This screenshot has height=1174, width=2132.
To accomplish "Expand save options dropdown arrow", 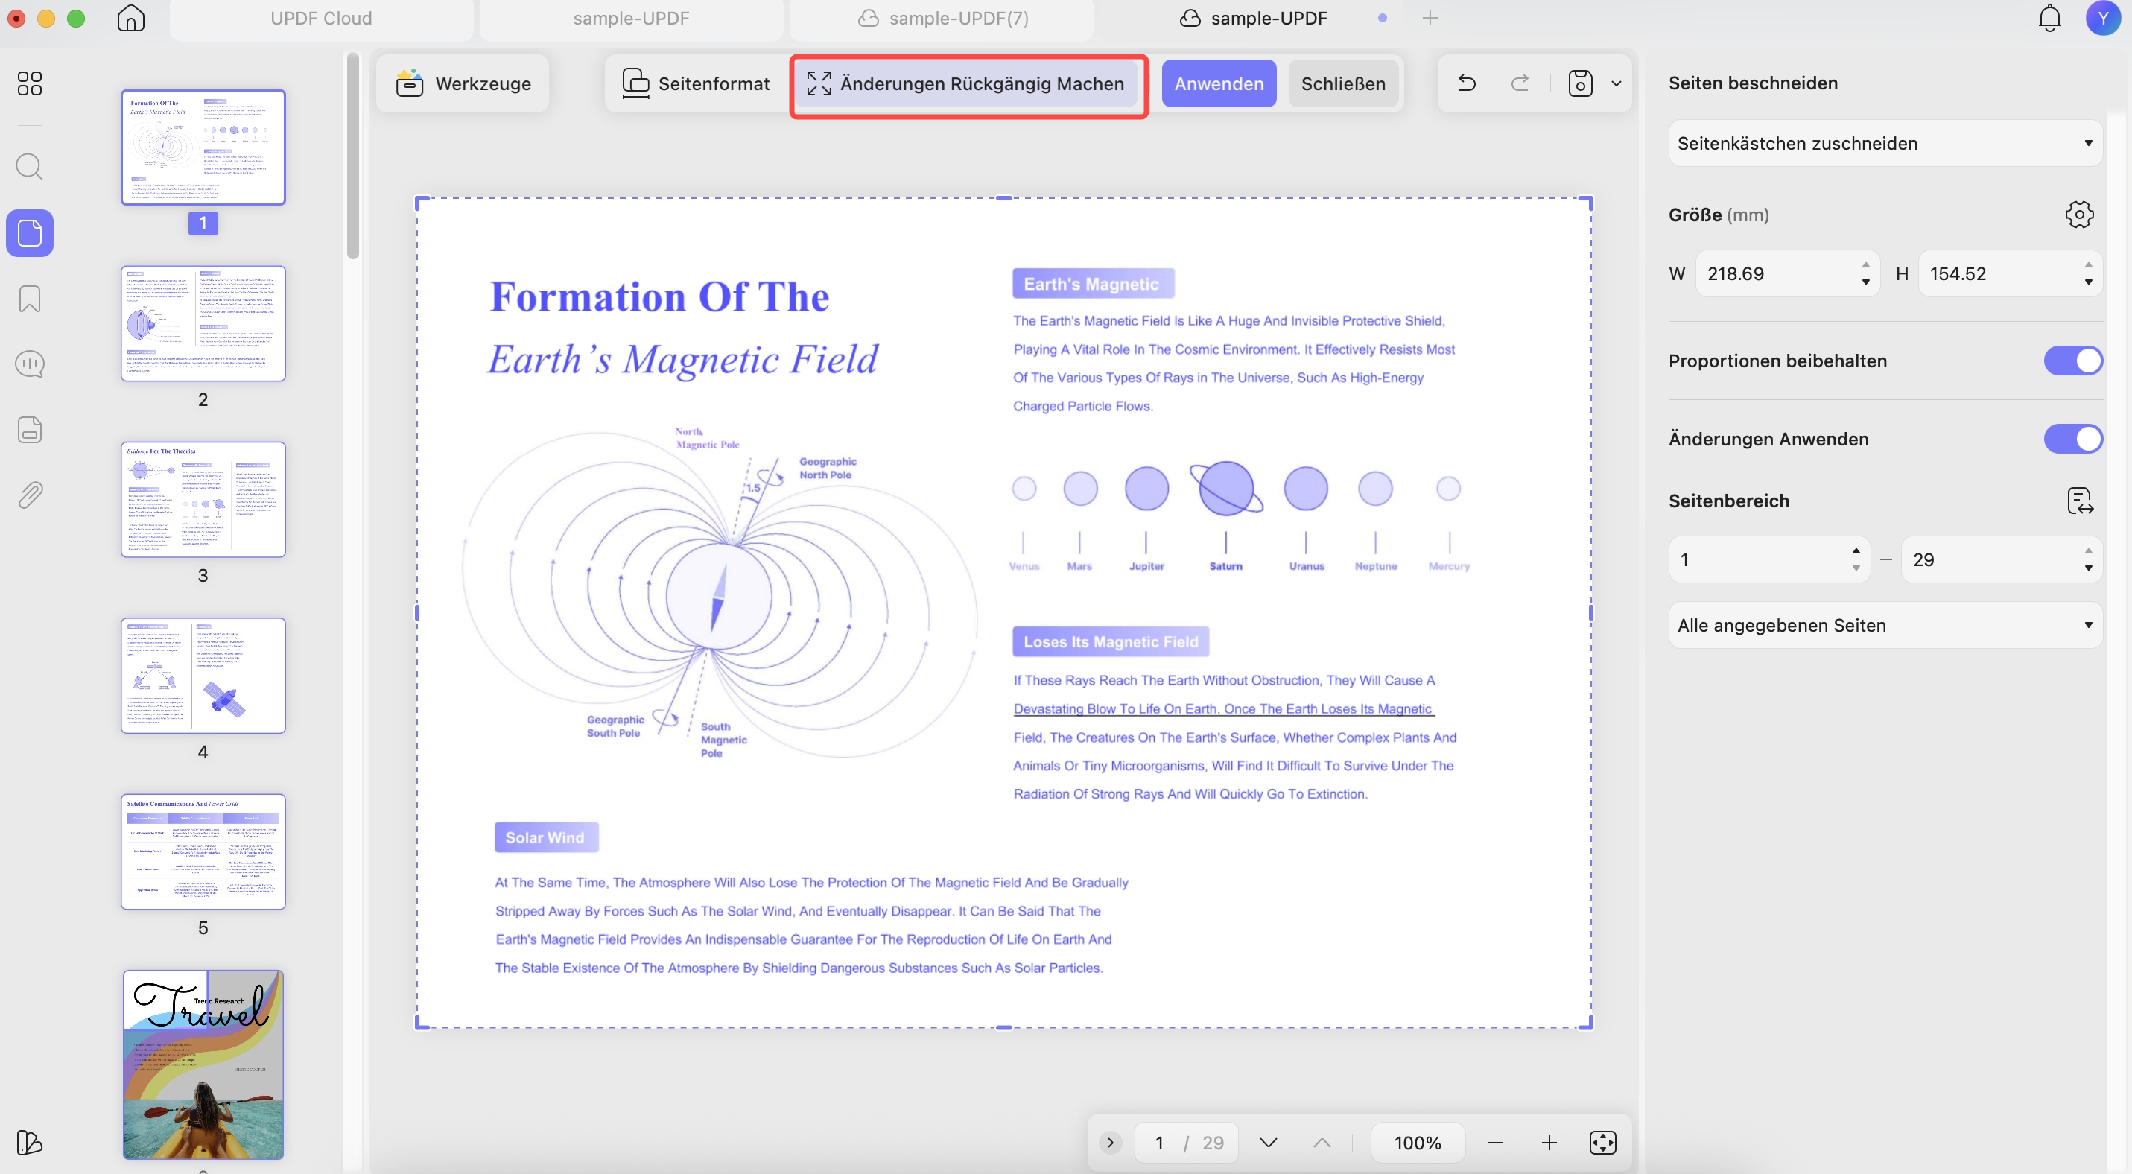I will coord(1616,83).
